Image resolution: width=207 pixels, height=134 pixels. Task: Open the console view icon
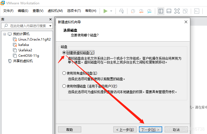click(x=197, y=11)
